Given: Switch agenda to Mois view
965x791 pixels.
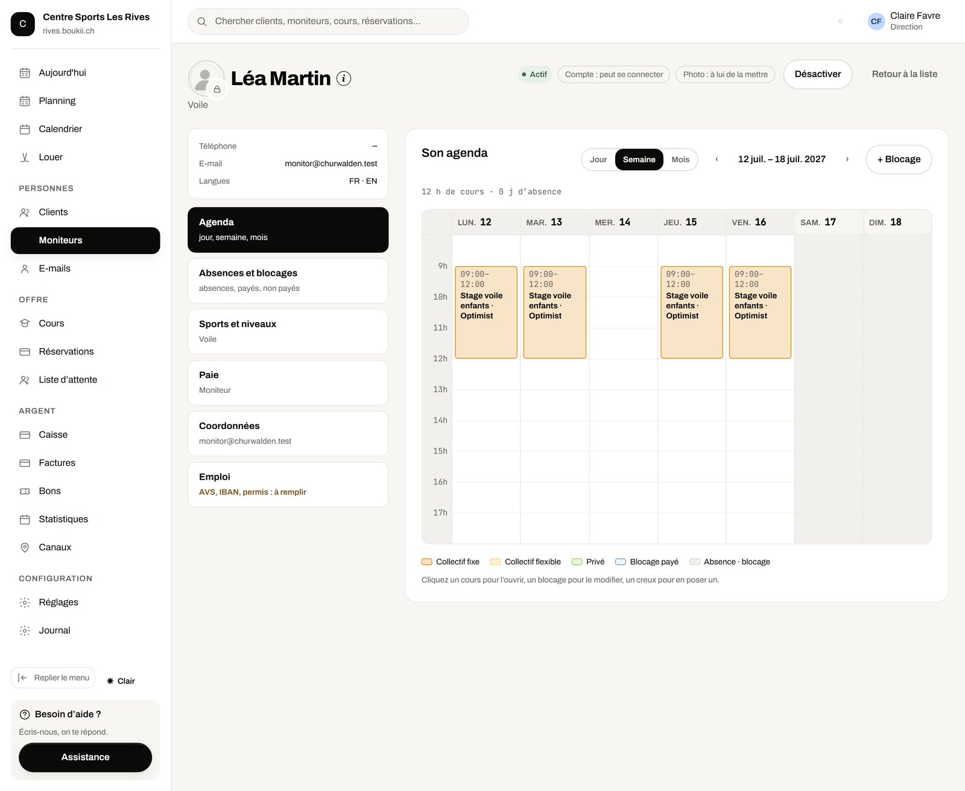Looking at the screenshot, I should 680,159.
